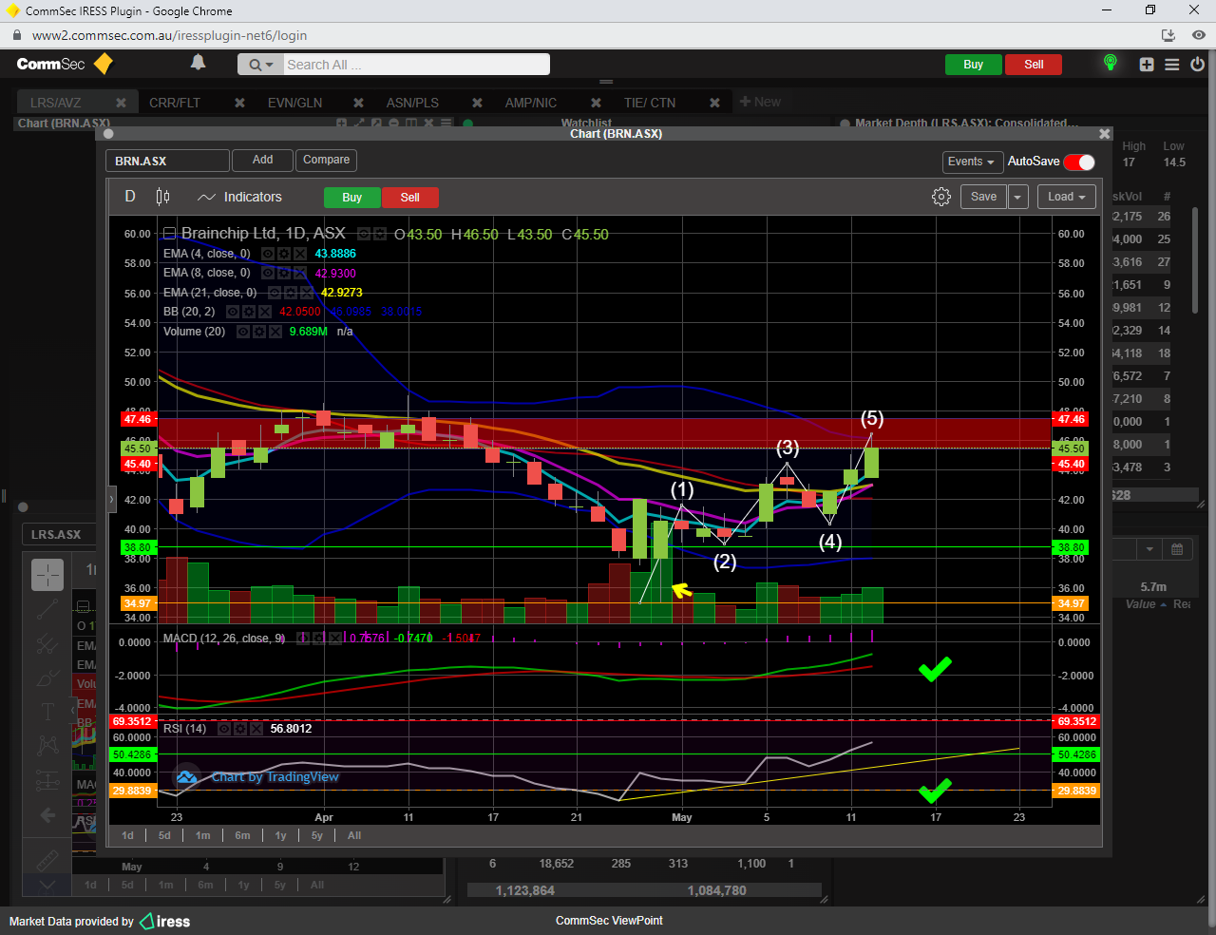Open the Indicators menu on the chart toolbar
The width and height of the screenshot is (1216, 935).
coord(240,197)
